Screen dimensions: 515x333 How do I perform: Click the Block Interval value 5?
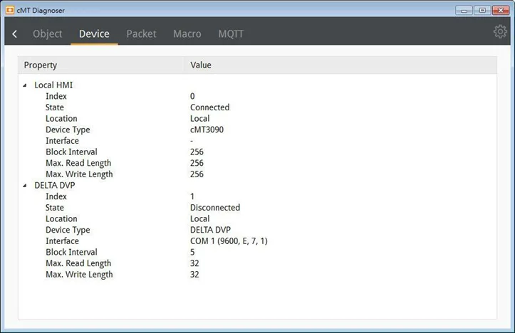pos(192,253)
